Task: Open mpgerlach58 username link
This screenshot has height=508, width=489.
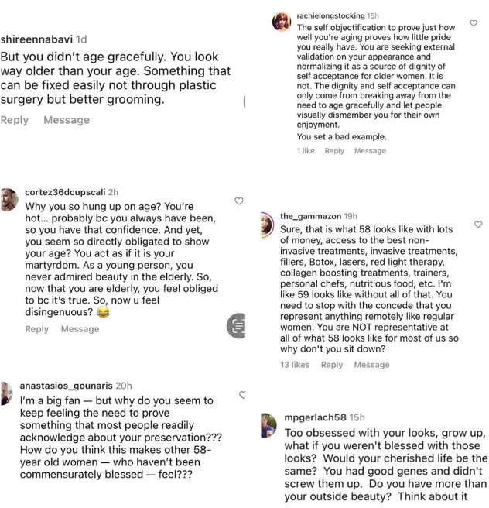Action: coord(315,417)
